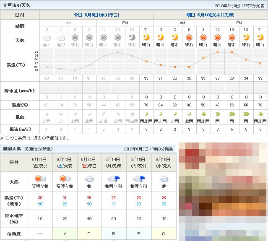Select the 6月15日 (火)友引 date cell

pyautogui.click(x=139, y=163)
